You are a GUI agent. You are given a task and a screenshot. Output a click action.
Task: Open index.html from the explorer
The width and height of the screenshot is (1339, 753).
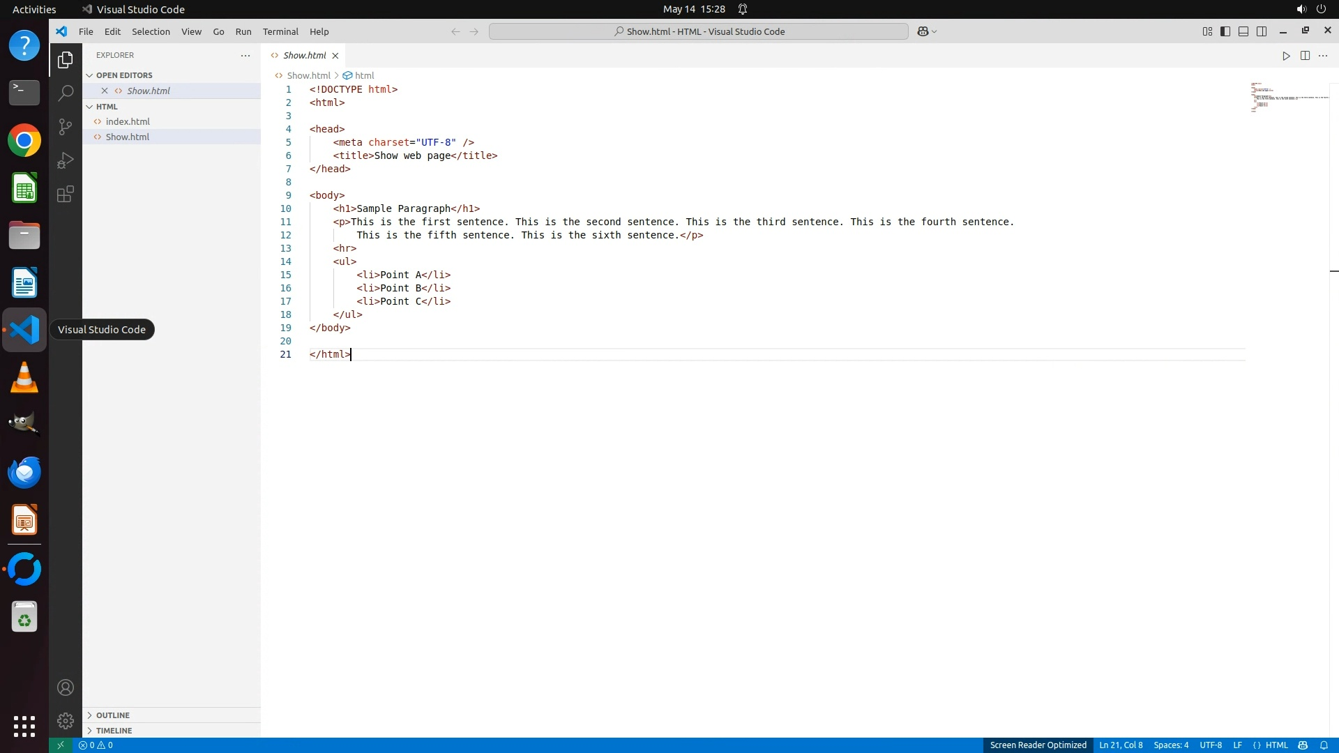point(128,121)
